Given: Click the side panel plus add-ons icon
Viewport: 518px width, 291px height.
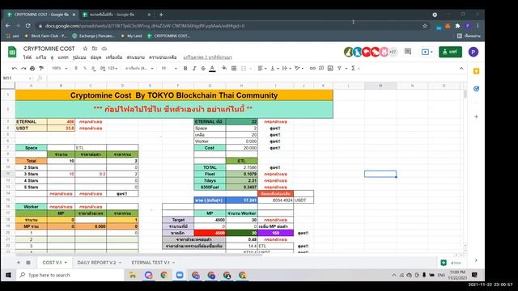Looking at the screenshot, I should click(x=476, y=116).
